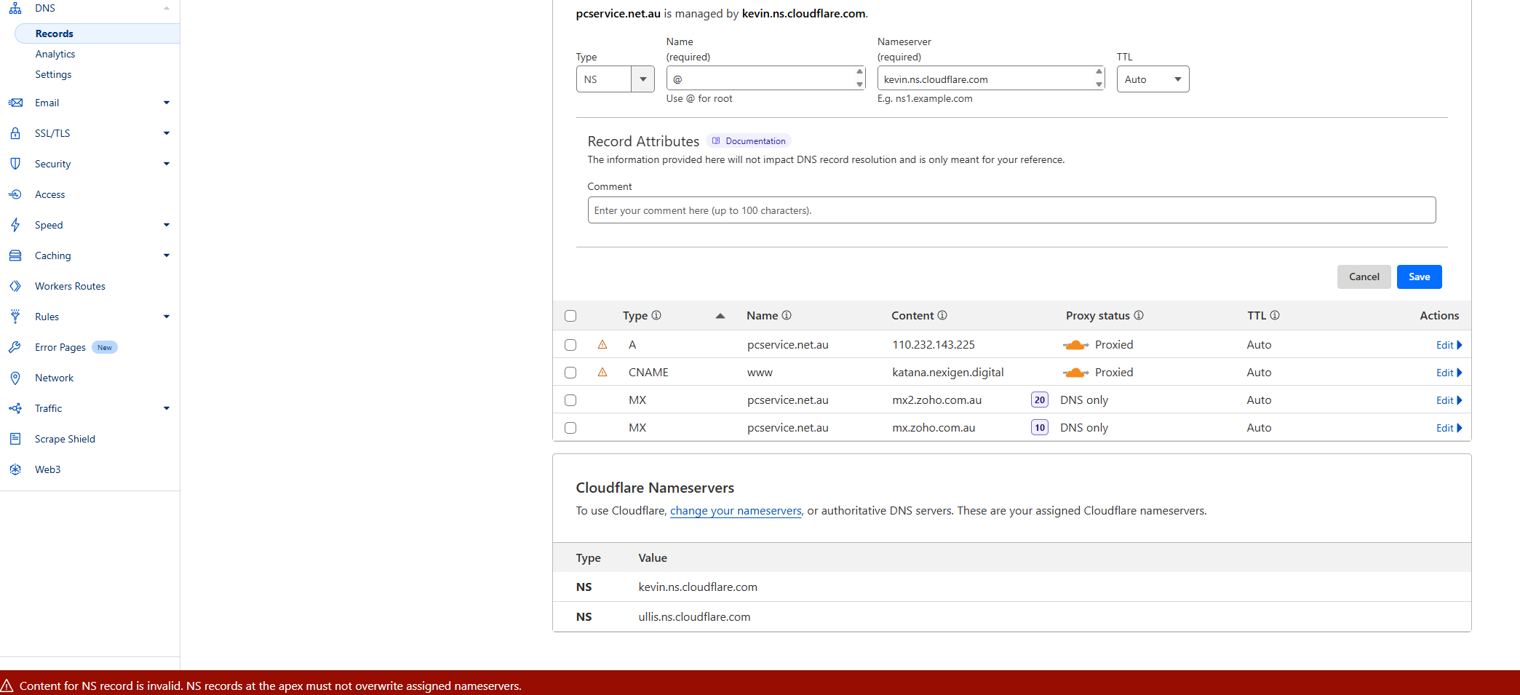Click the Network location pin icon
Viewport: 1520px width, 695px height.
tap(15, 378)
